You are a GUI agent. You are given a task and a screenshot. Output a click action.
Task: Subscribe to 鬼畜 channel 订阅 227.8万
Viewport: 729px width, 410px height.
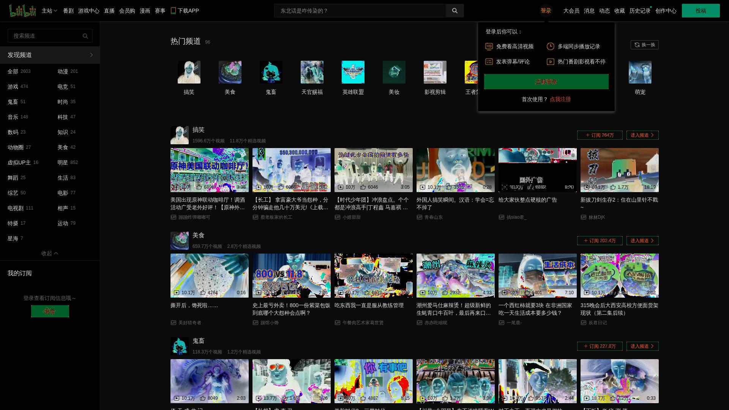point(600,346)
